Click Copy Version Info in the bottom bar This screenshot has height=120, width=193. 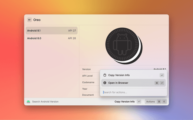[x=125, y=102]
